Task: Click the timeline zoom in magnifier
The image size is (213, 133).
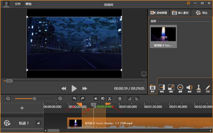Action: (60, 98)
